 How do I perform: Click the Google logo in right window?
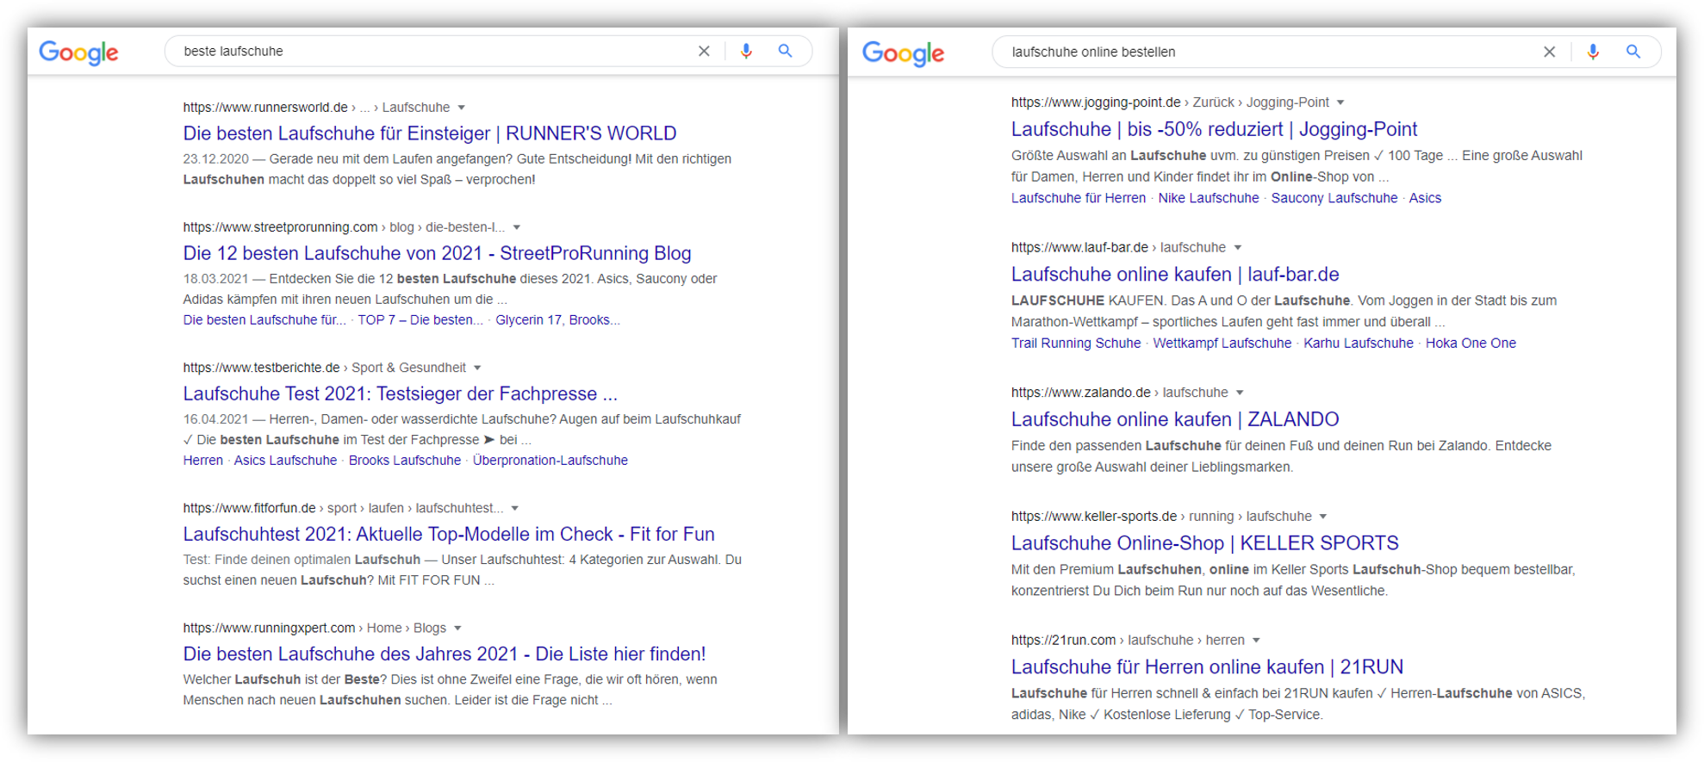[903, 53]
